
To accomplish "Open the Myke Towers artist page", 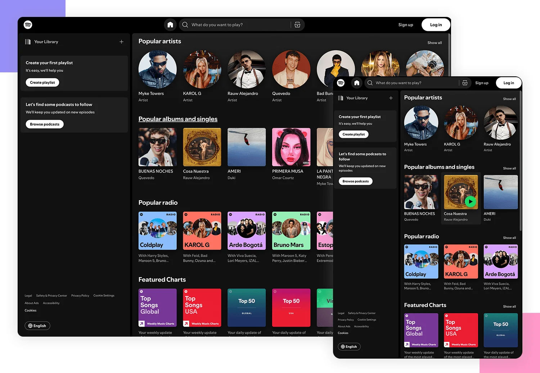I will (157, 69).
